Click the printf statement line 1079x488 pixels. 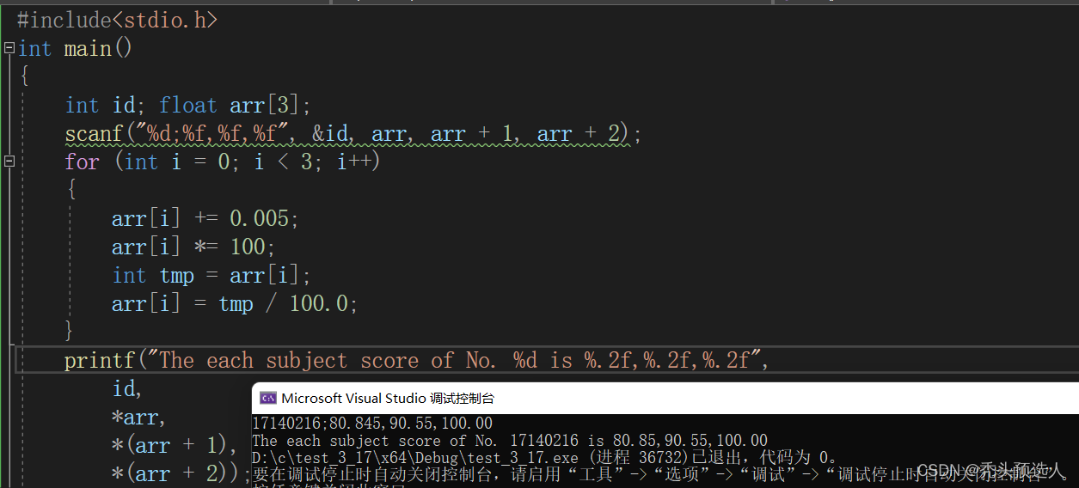417,360
